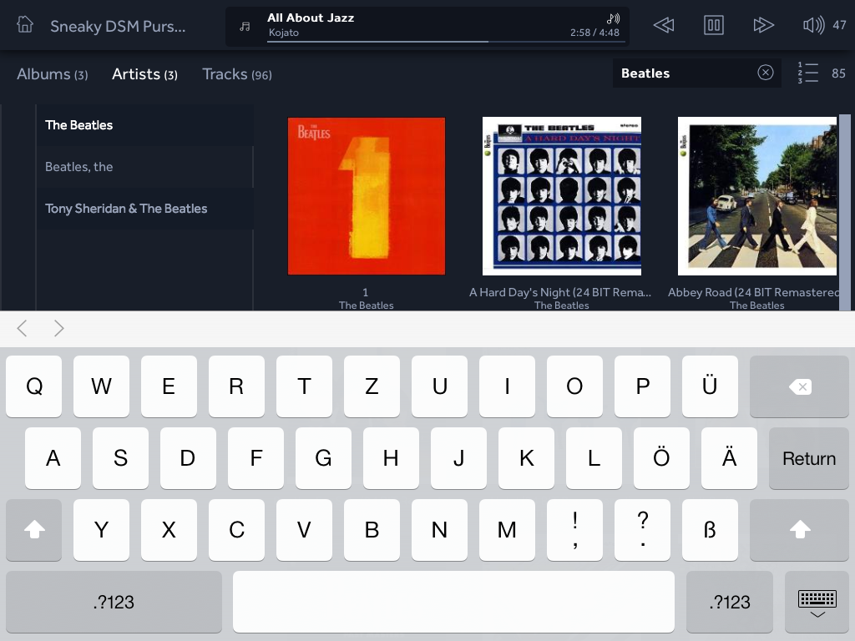855x641 pixels.
Task: Open A Hard Day's Night album cover
Action: point(562,196)
